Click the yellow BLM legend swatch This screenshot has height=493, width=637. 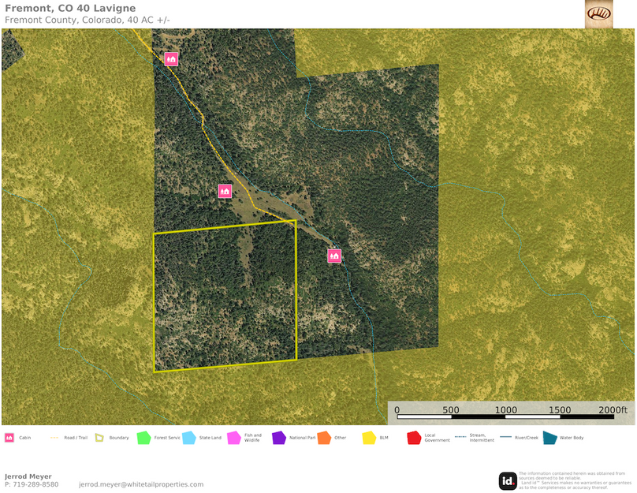point(368,437)
